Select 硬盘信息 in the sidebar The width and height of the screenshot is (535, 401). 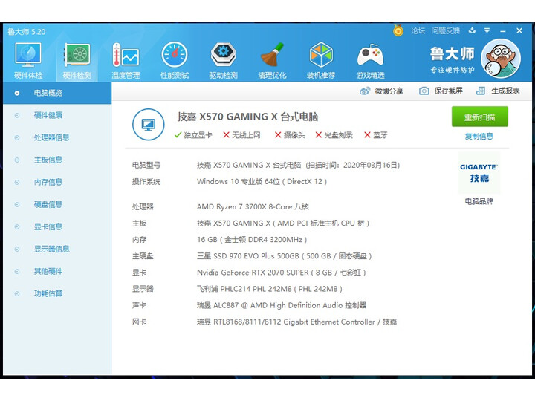pos(48,204)
